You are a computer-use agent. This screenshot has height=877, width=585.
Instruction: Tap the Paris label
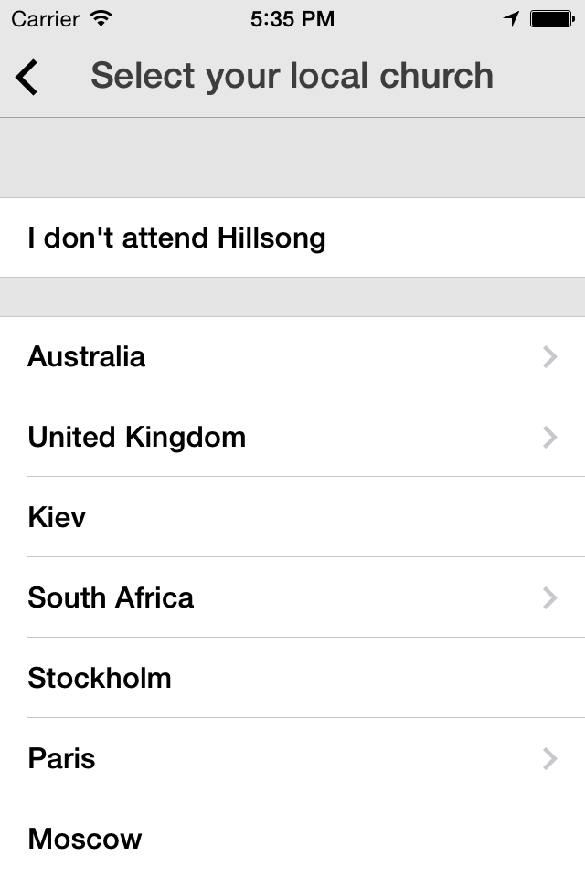point(61,758)
